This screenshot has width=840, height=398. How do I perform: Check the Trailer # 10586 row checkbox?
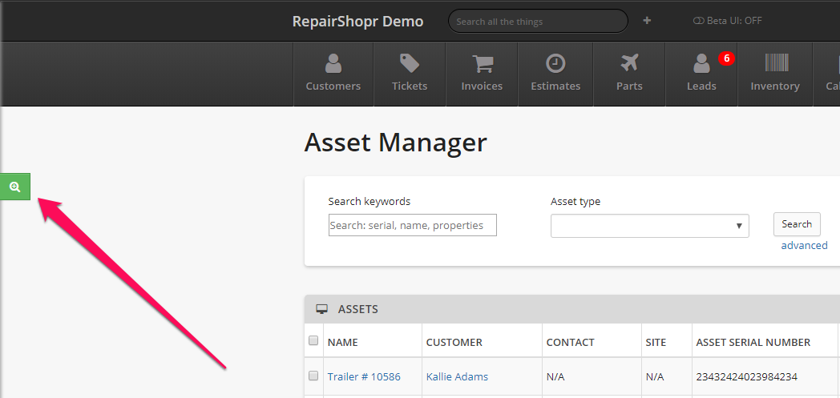point(313,376)
